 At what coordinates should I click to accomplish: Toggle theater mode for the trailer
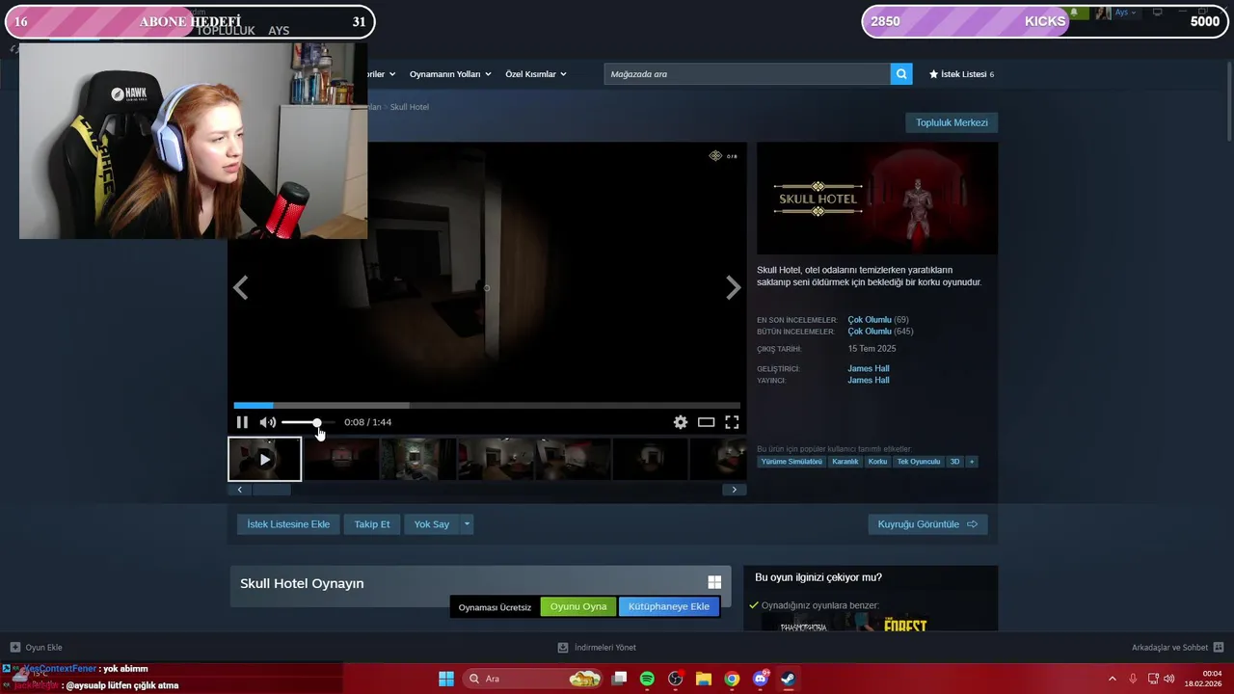pos(707,422)
